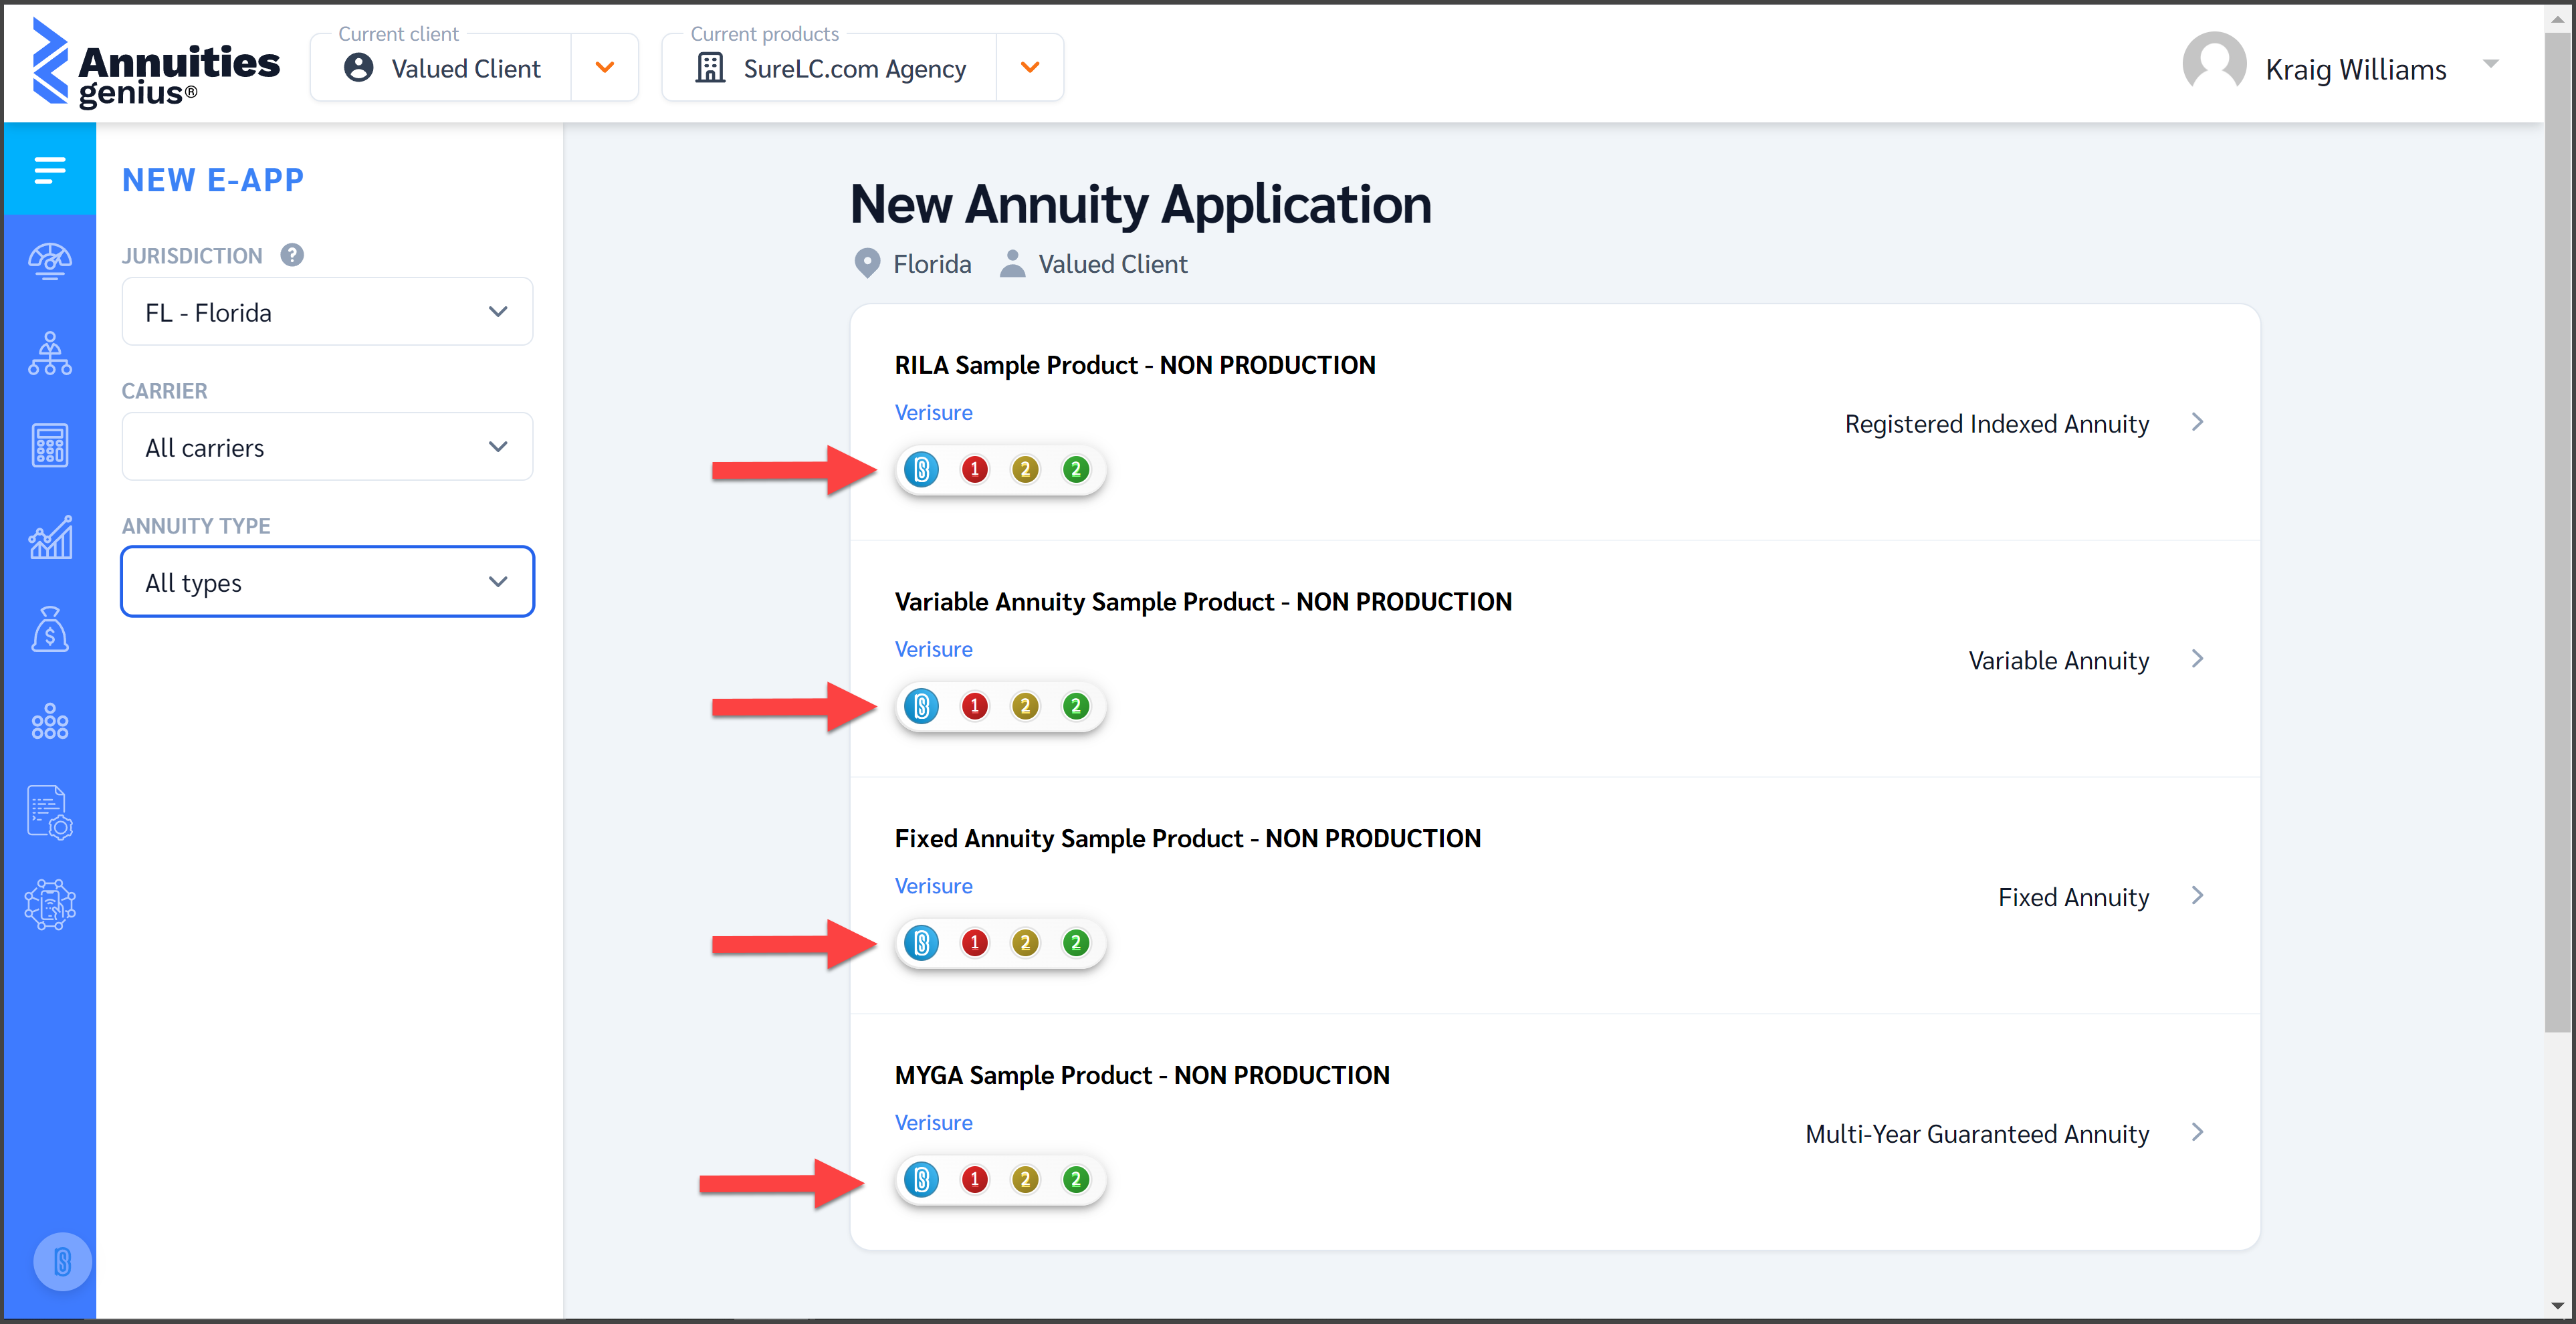The width and height of the screenshot is (2576, 1324).
Task: Open the FL - Florida jurisdiction dropdown
Action: 327,312
